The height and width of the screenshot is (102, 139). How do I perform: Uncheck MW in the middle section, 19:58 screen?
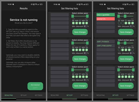coord(83,50)
